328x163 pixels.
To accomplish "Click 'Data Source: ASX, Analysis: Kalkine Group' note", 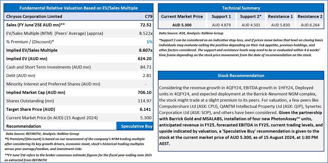I will (191, 33).
